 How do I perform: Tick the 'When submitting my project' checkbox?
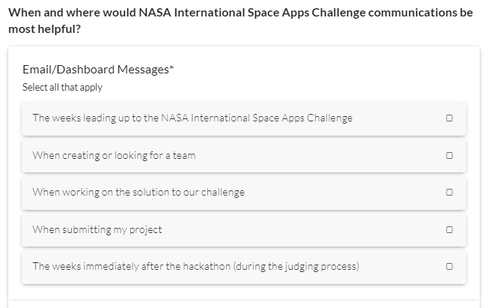(449, 230)
